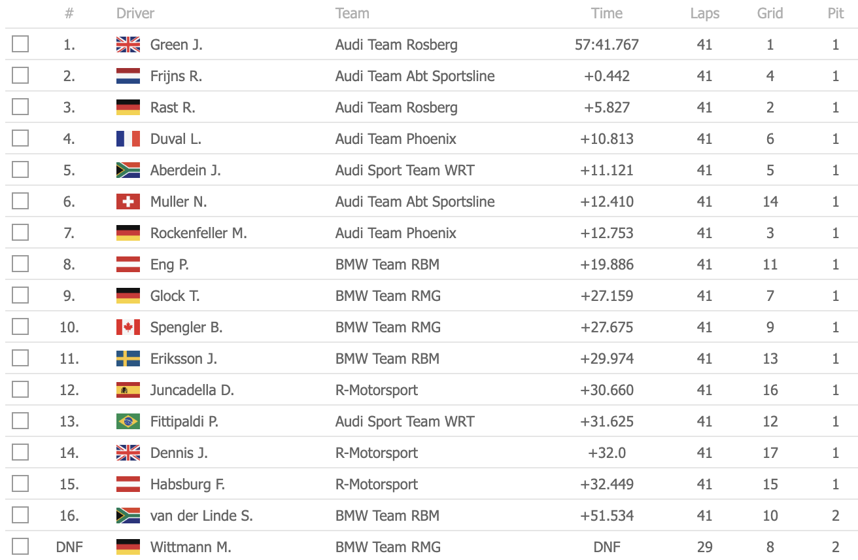Viewport: 858px width, 560px height.
Task: Click the UK flag beside Green J.
Action: click(x=128, y=44)
